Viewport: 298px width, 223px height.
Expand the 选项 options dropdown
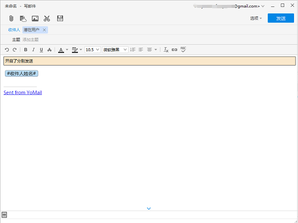coord(256,18)
